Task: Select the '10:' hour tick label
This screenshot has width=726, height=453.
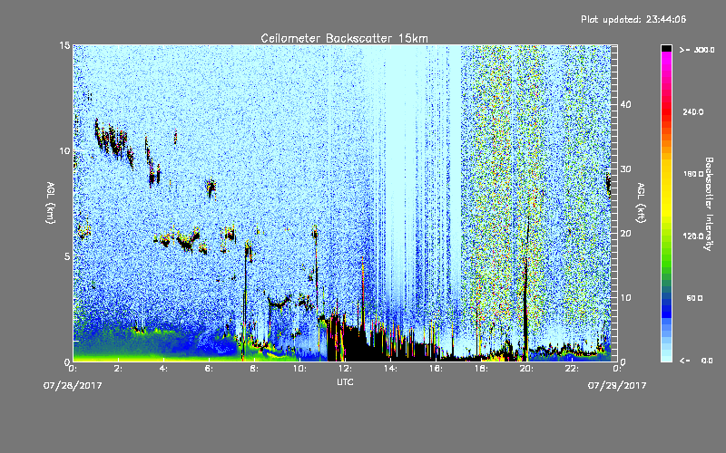Action: pyautogui.click(x=299, y=369)
